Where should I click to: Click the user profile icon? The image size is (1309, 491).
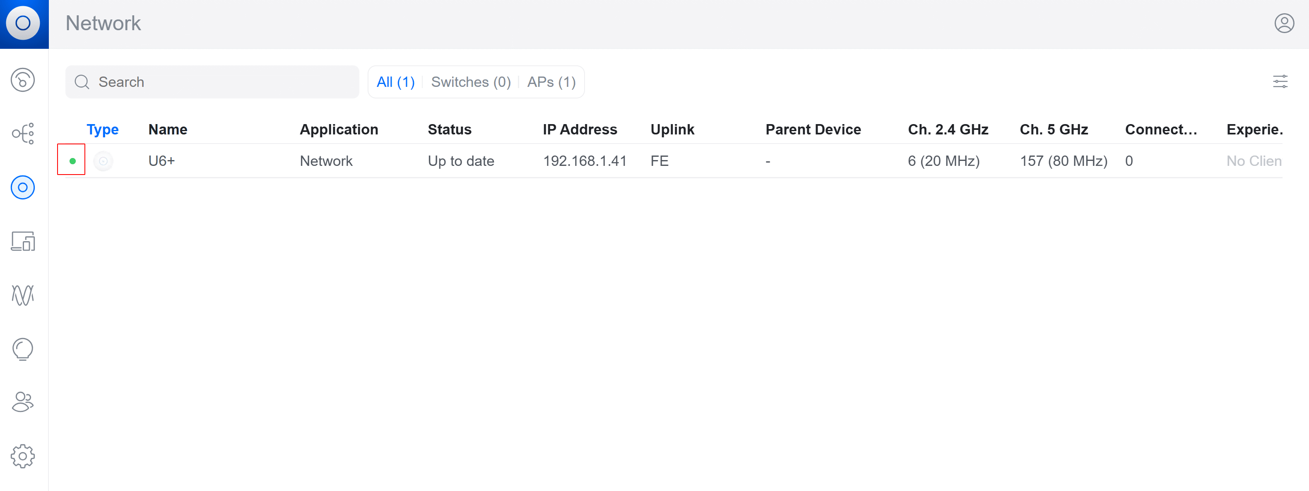tap(1283, 23)
